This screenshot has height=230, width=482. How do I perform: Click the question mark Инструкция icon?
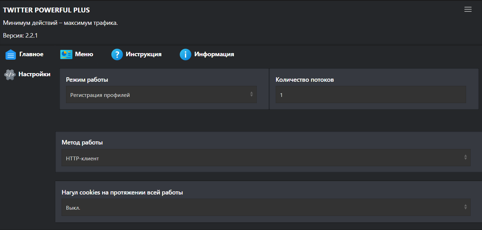click(117, 54)
